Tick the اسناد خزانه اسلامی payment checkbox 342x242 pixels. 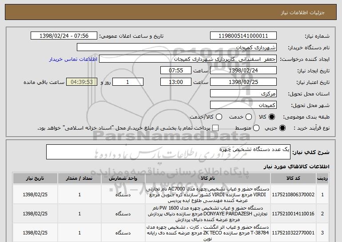pyautogui.click(x=215, y=128)
